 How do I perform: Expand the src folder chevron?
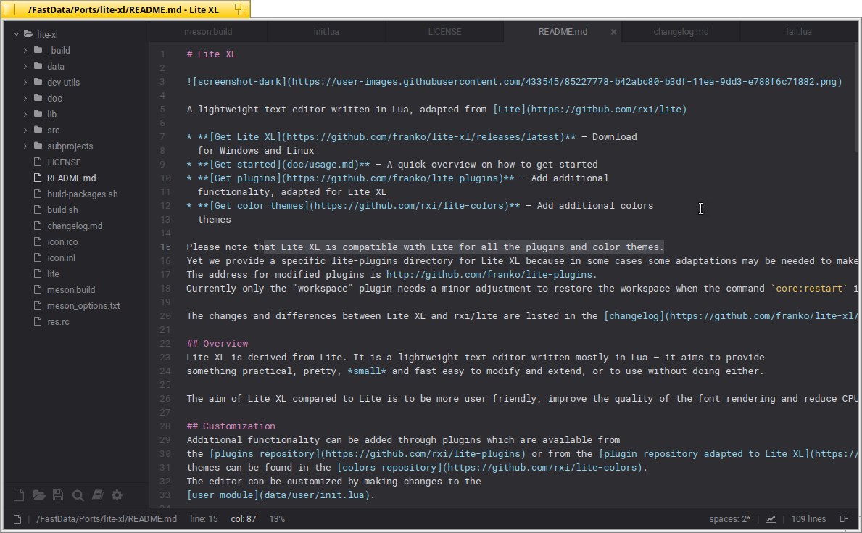(25, 130)
